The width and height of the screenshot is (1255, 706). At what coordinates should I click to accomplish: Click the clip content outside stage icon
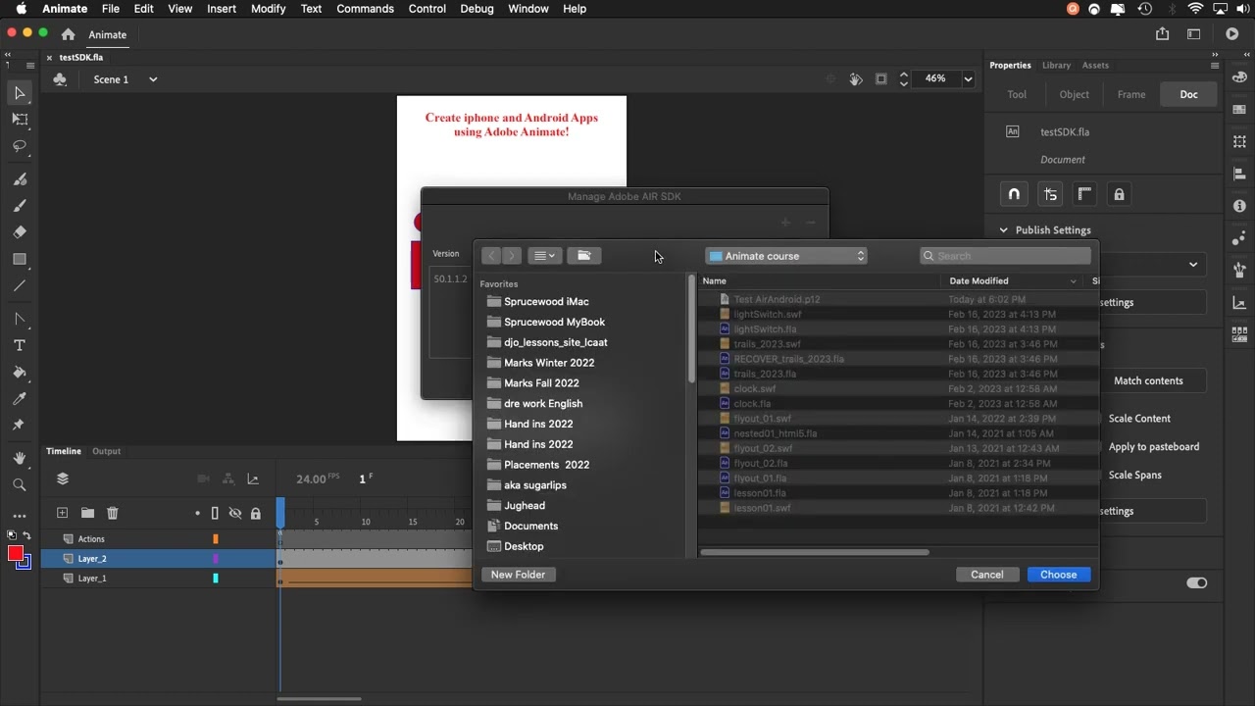[881, 79]
